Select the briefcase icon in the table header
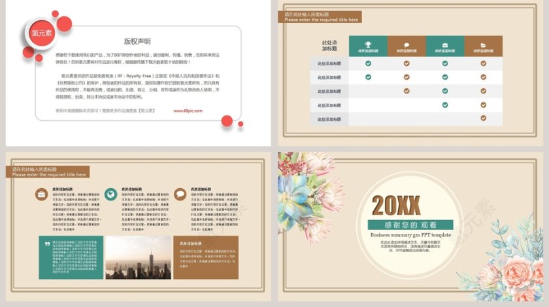549x307 pixels. (x=445, y=45)
